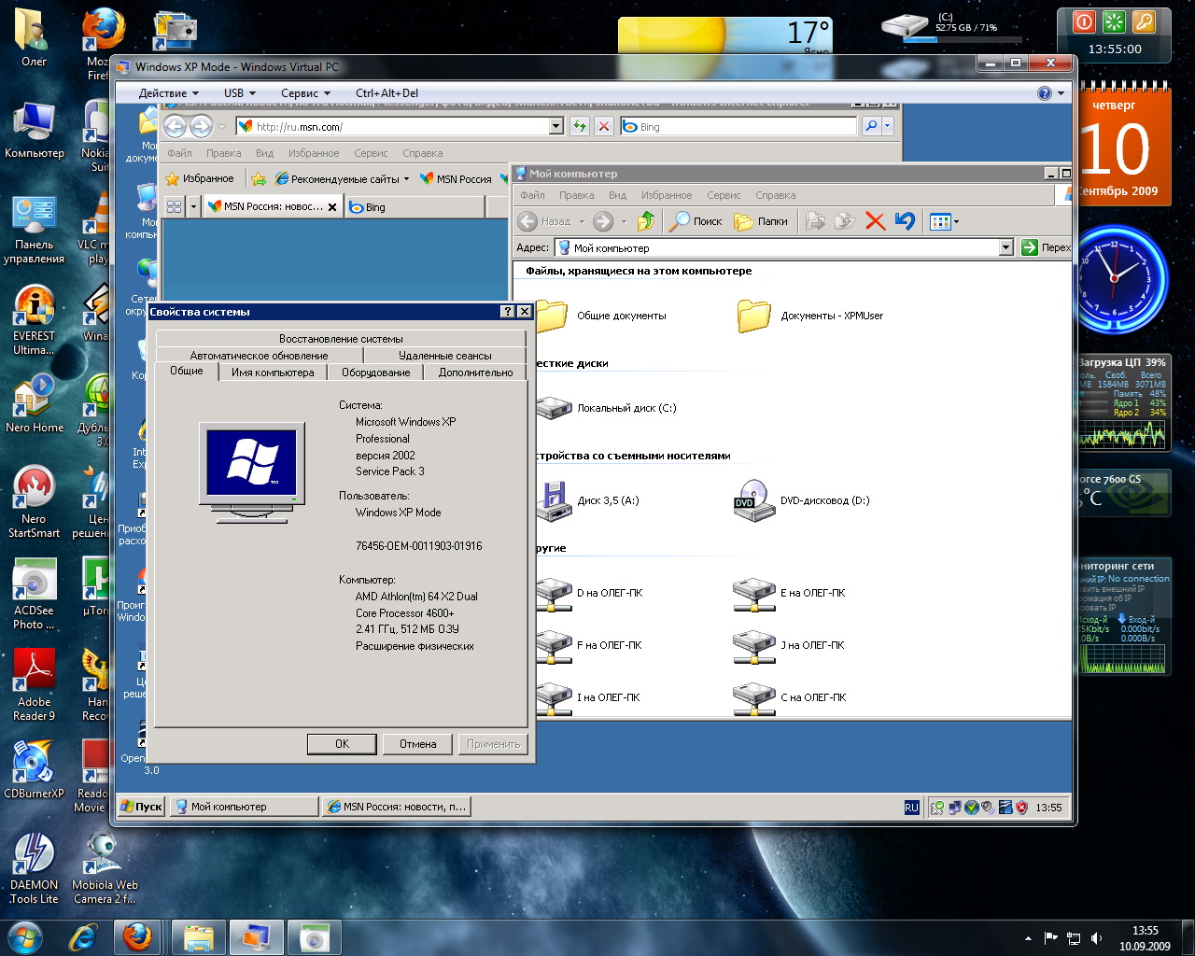The width and height of the screenshot is (1195, 956).
Task: Expand the Сервис menu of Virtual PC
Action: pyautogui.click(x=306, y=93)
